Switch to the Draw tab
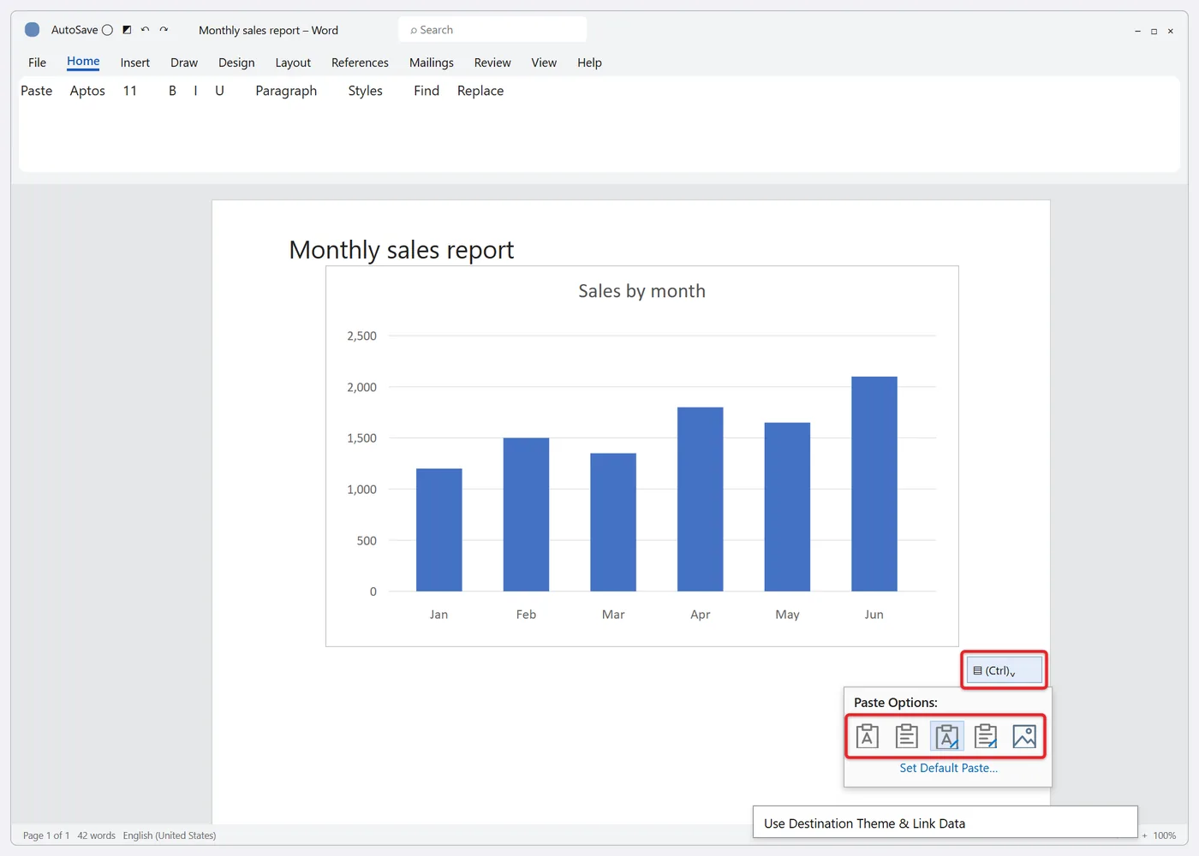 pyautogui.click(x=184, y=62)
